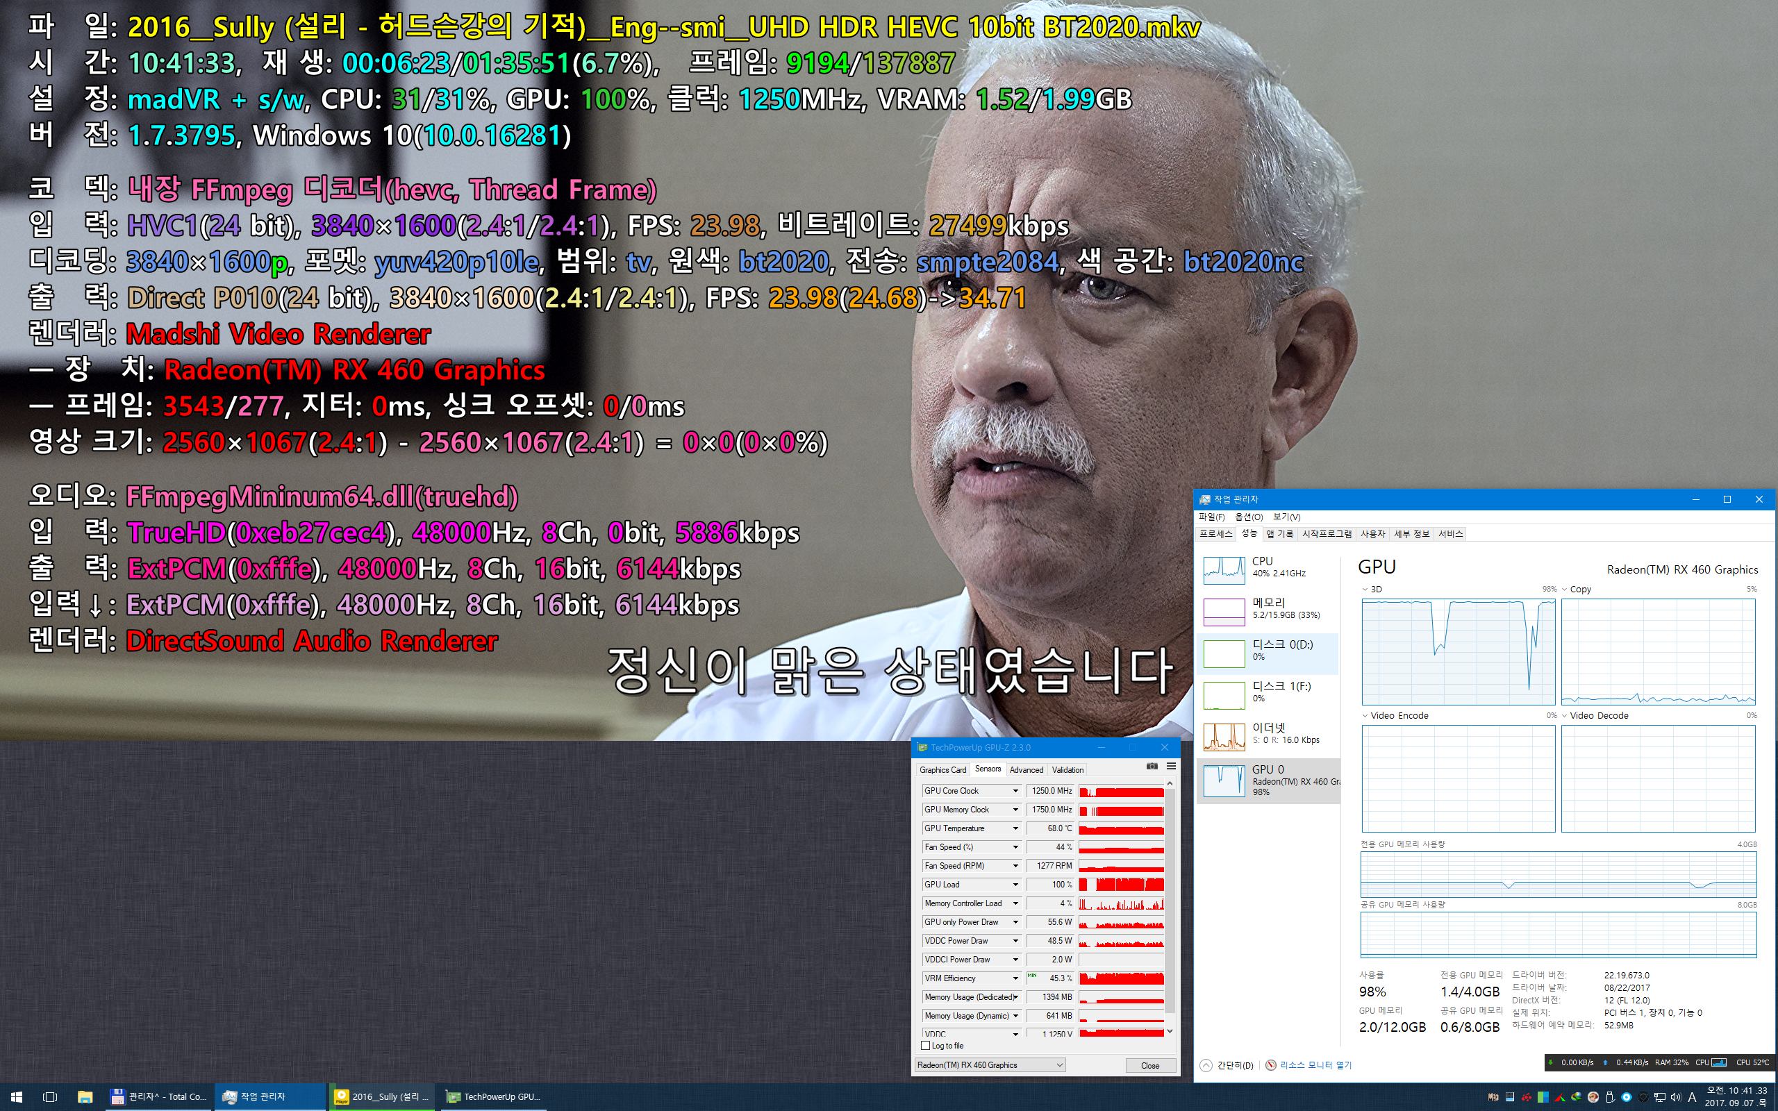Click the red-green triangle tray icon
The width and height of the screenshot is (1778, 1111).
[1561, 1097]
